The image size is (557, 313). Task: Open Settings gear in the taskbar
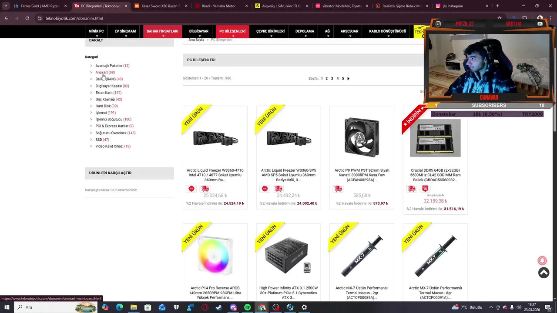tap(304, 307)
